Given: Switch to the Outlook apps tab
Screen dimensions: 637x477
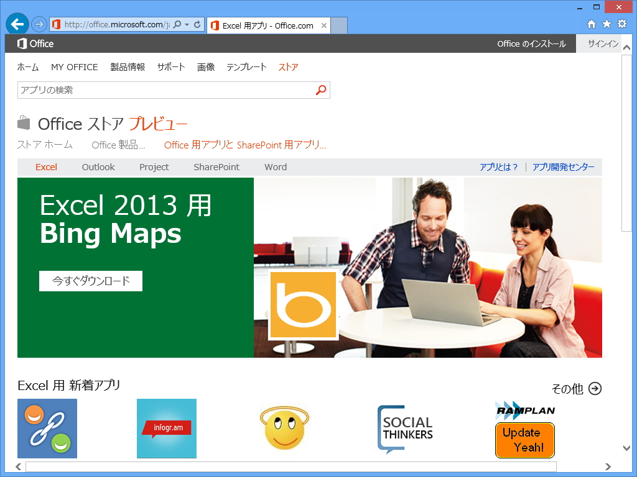Looking at the screenshot, I should [x=98, y=166].
